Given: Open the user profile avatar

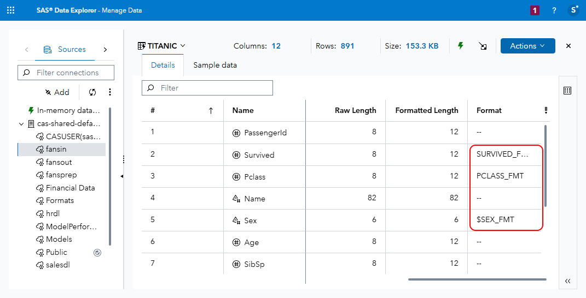Looking at the screenshot, I should (x=573, y=10).
